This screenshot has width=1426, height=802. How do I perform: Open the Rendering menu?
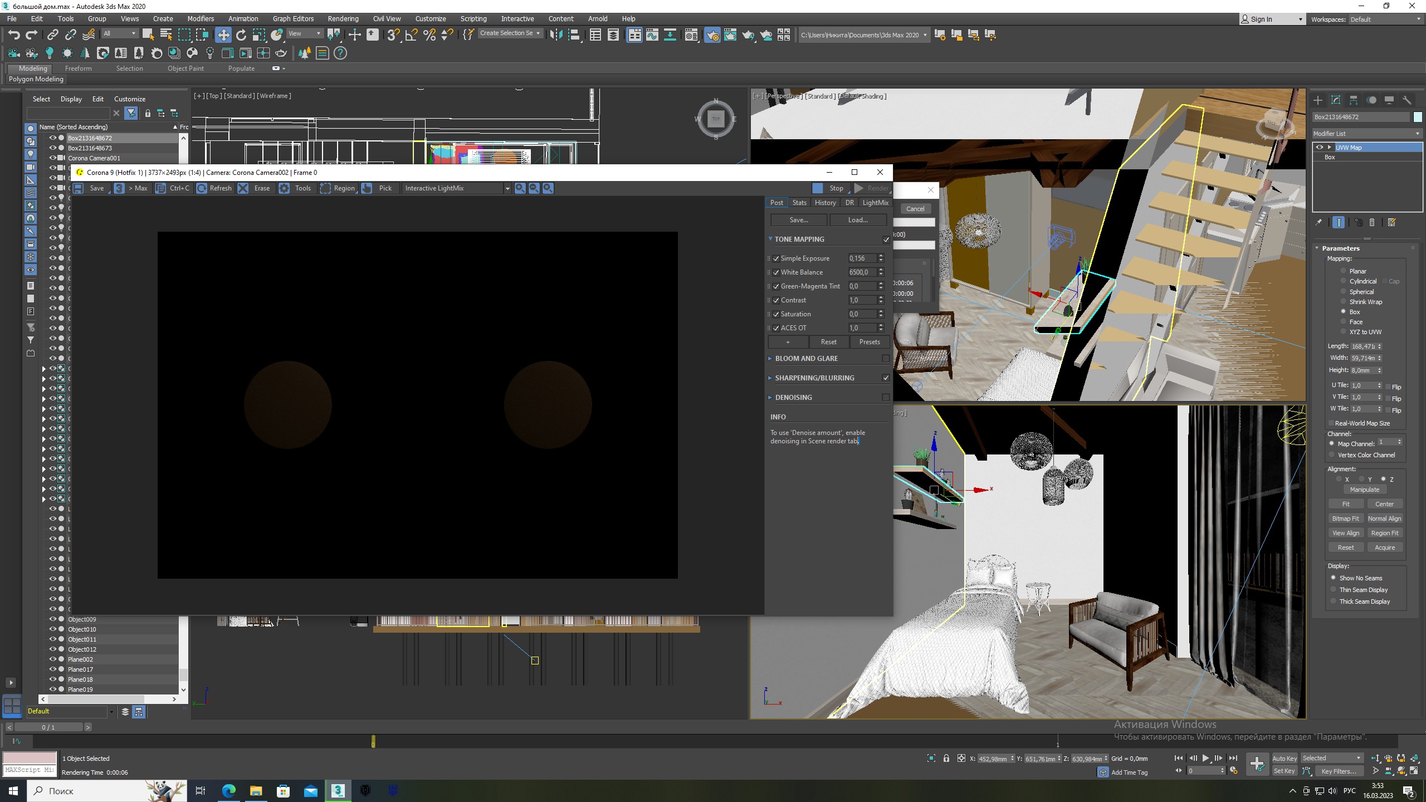343,18
